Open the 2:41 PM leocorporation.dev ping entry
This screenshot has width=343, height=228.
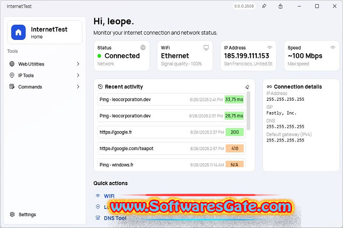click(x=171, y=99)
